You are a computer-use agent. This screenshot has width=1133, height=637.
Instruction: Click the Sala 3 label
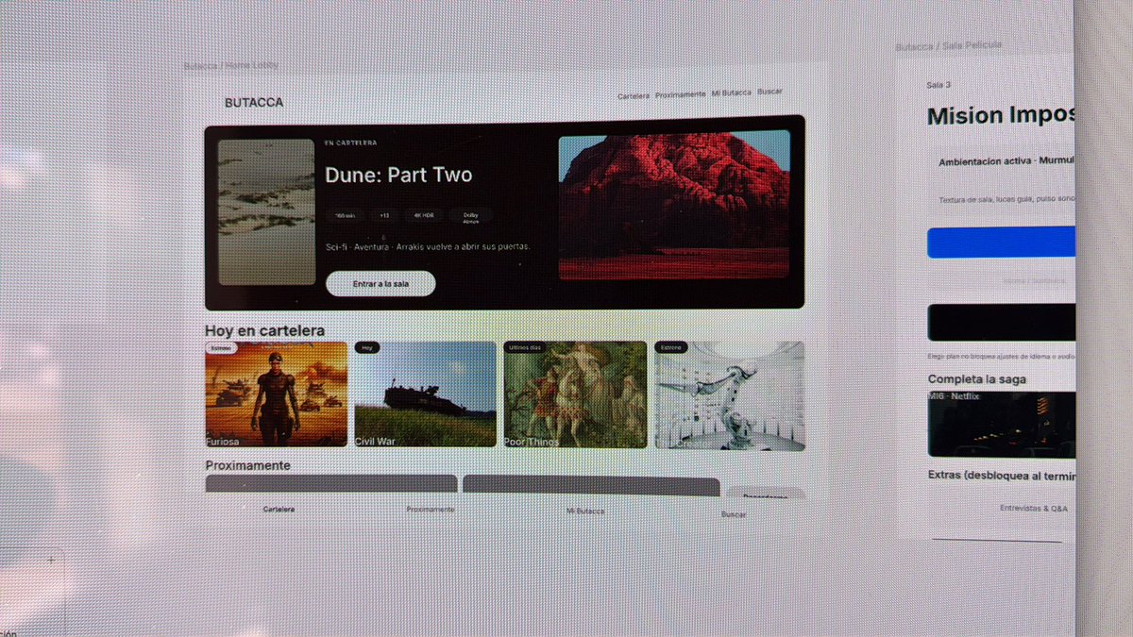(939, 85)
